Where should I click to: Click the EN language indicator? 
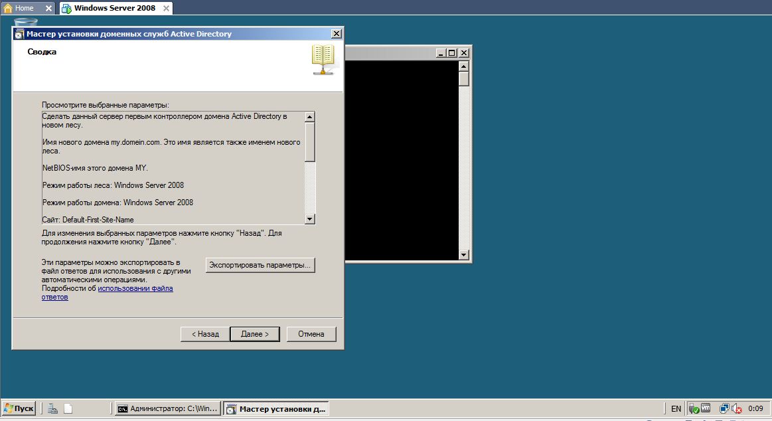[676, 408]
